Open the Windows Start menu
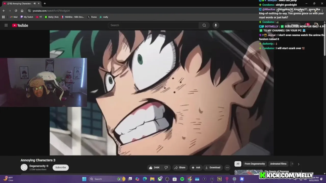326x183 pixels. (x=84, y=179)
